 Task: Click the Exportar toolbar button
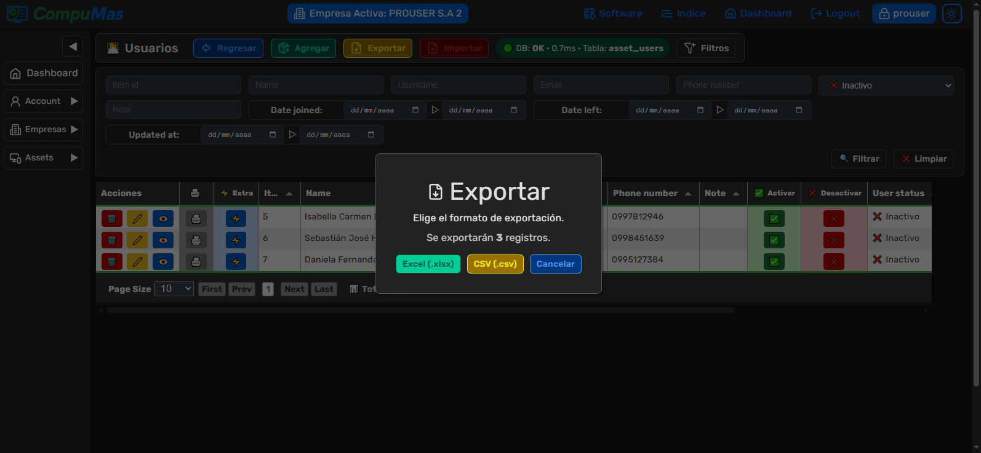(x=378, y=48)
